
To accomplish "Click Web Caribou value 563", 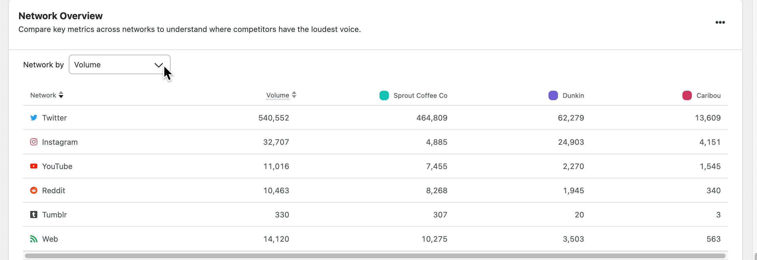I will pyautogui.click(x=713, y=239).
